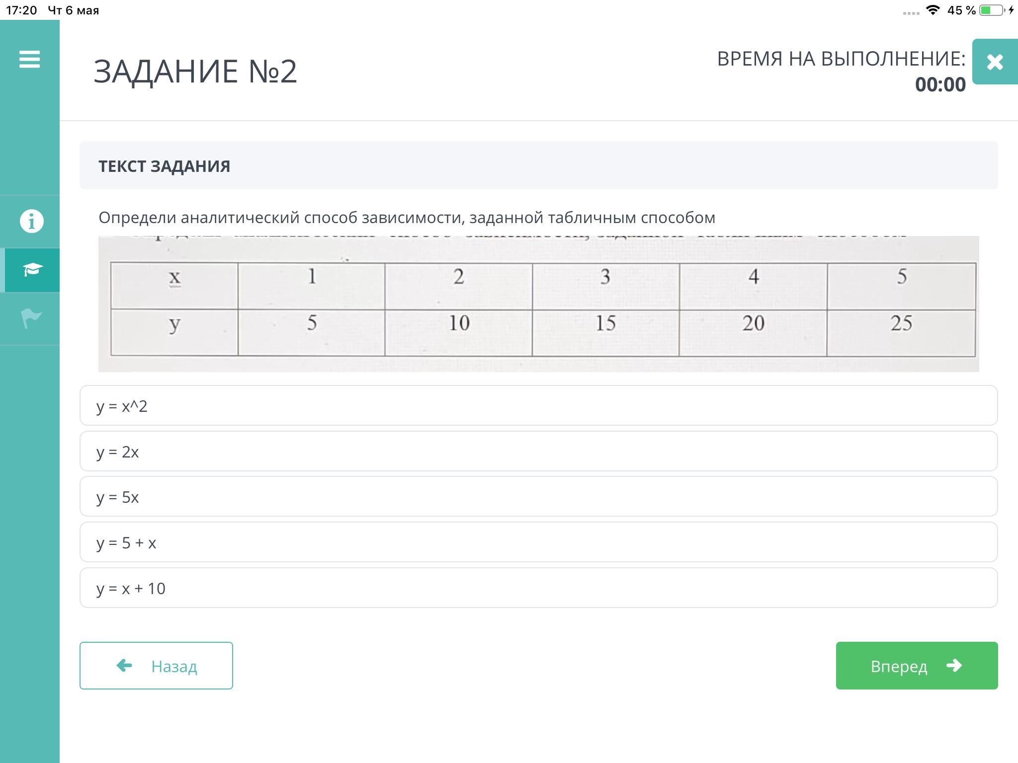Choose answer option y = 5x
1018x763 pixels.
(x=538, y=496)
